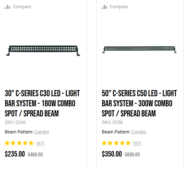Open the (97) reviews link for the C50
The height and width of the screenshot is (171, 185).
[x=137, y=143]
